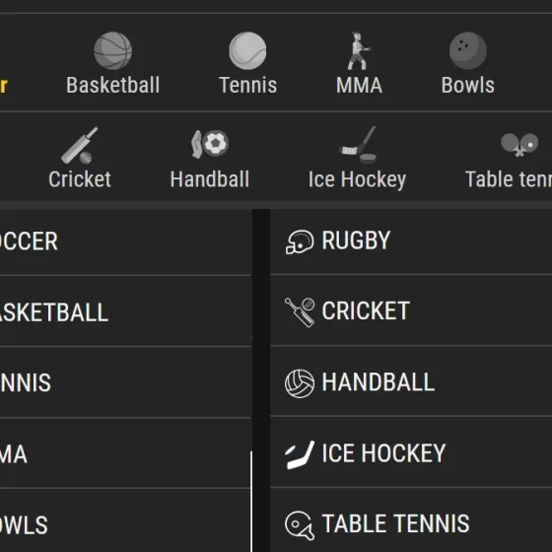Select TABLE TENNIS list entry

(x=411, y=520)
